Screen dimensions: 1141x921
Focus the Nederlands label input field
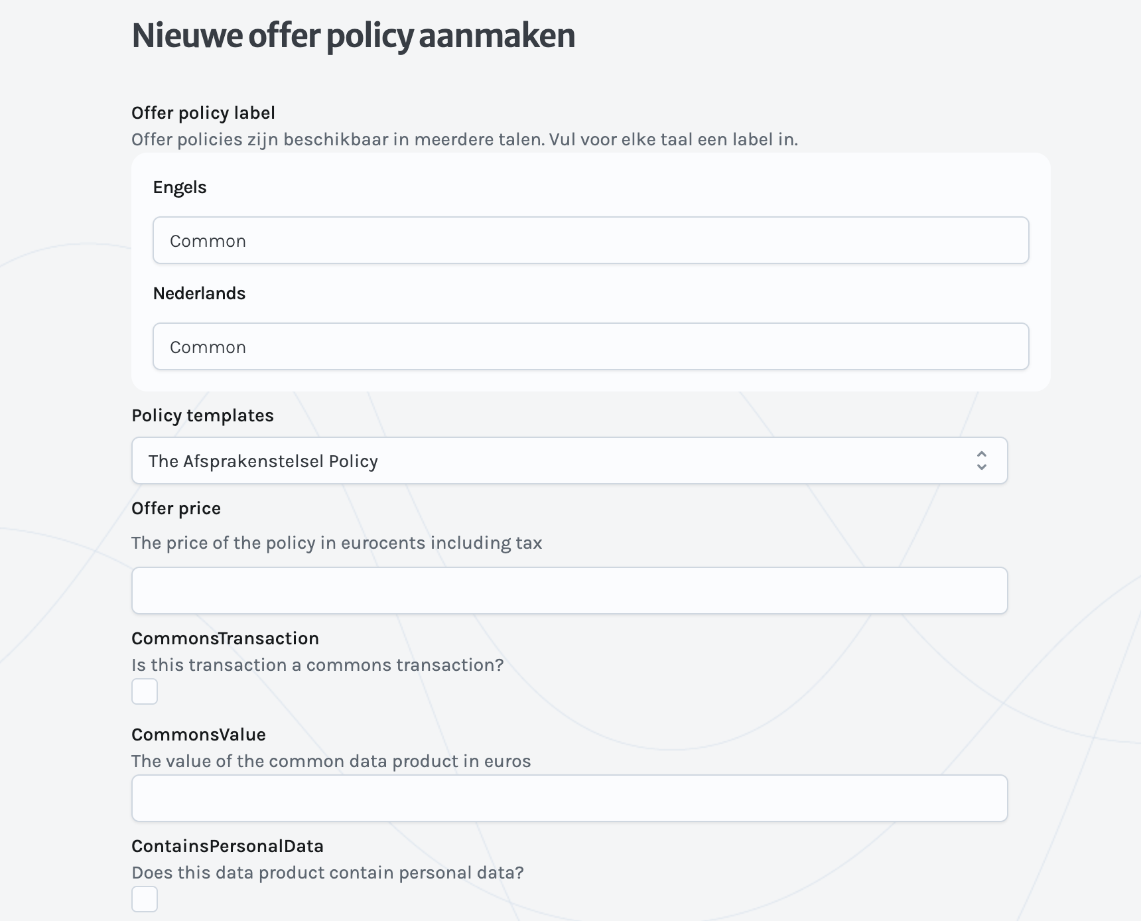[590, 346]
